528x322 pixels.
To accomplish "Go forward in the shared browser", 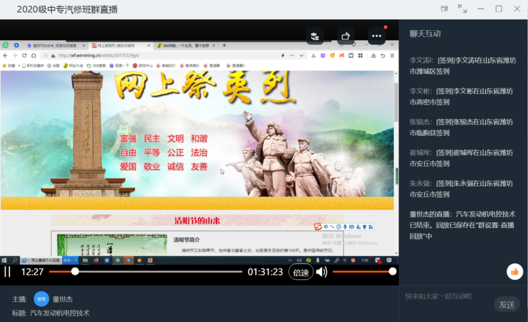I will point(15,56).
